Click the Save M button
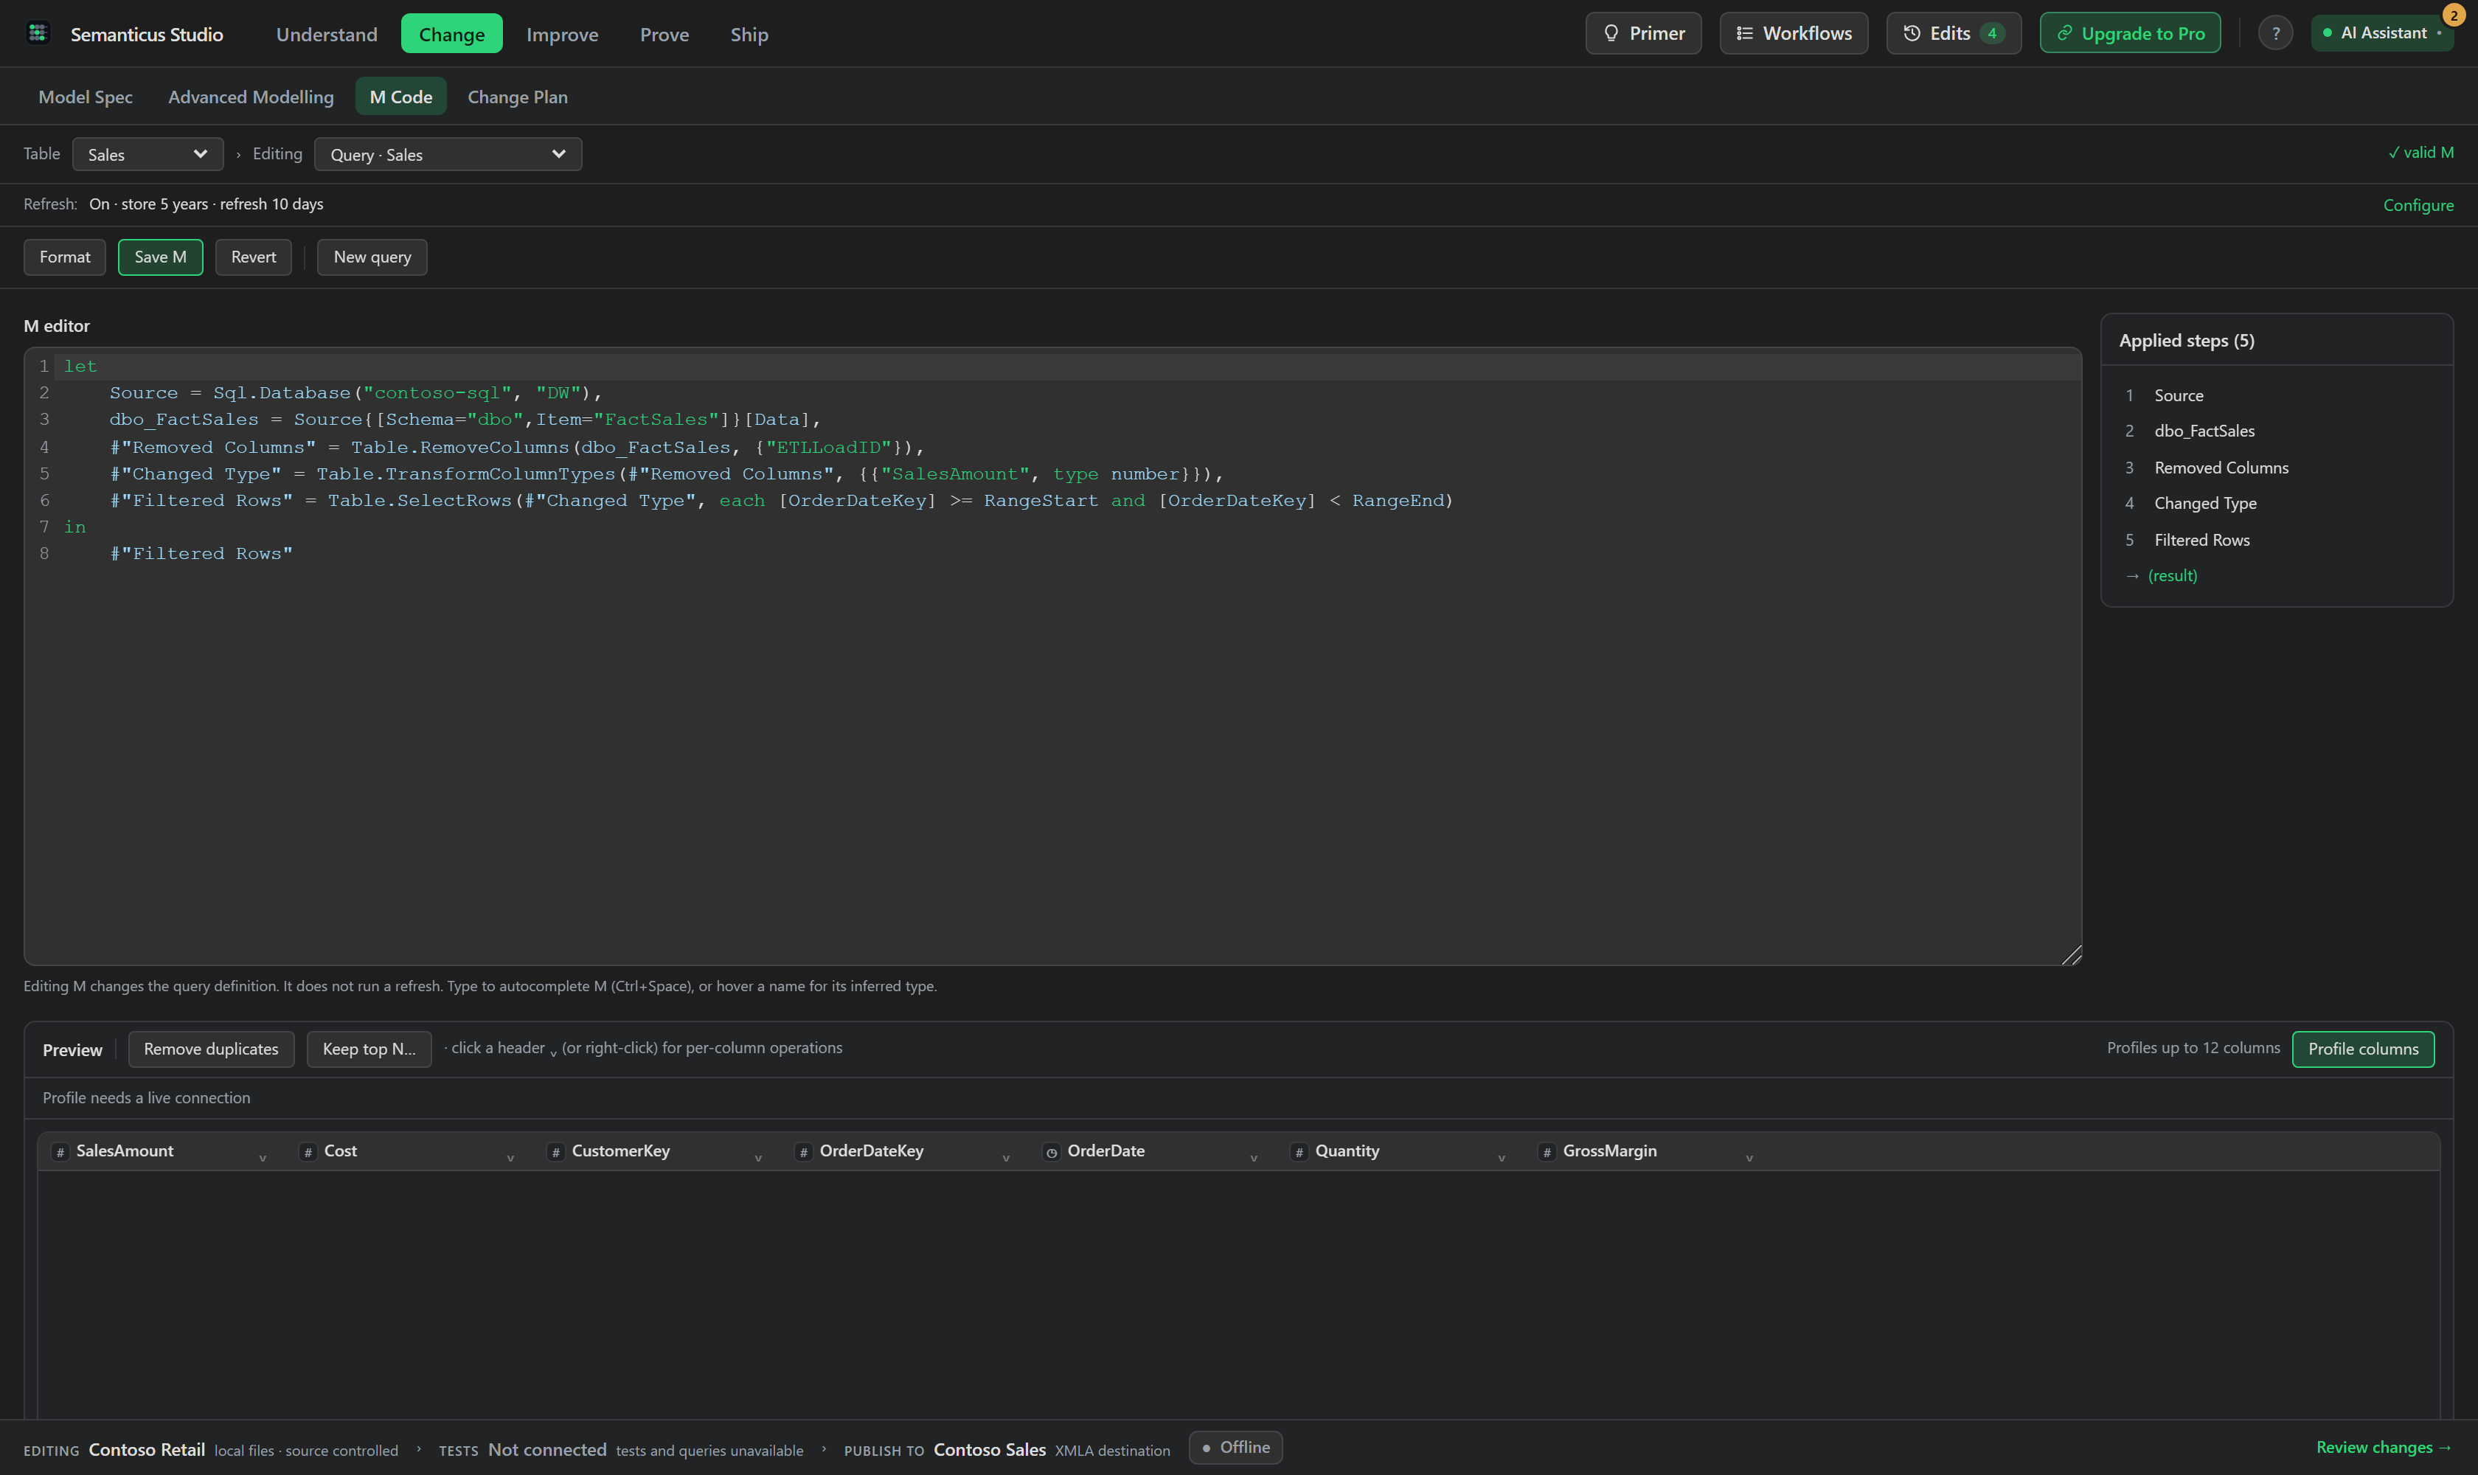Screen dimensions: 2478x1475 (160, 257)
